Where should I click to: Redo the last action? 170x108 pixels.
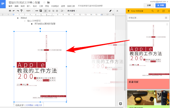click(18, 11)
